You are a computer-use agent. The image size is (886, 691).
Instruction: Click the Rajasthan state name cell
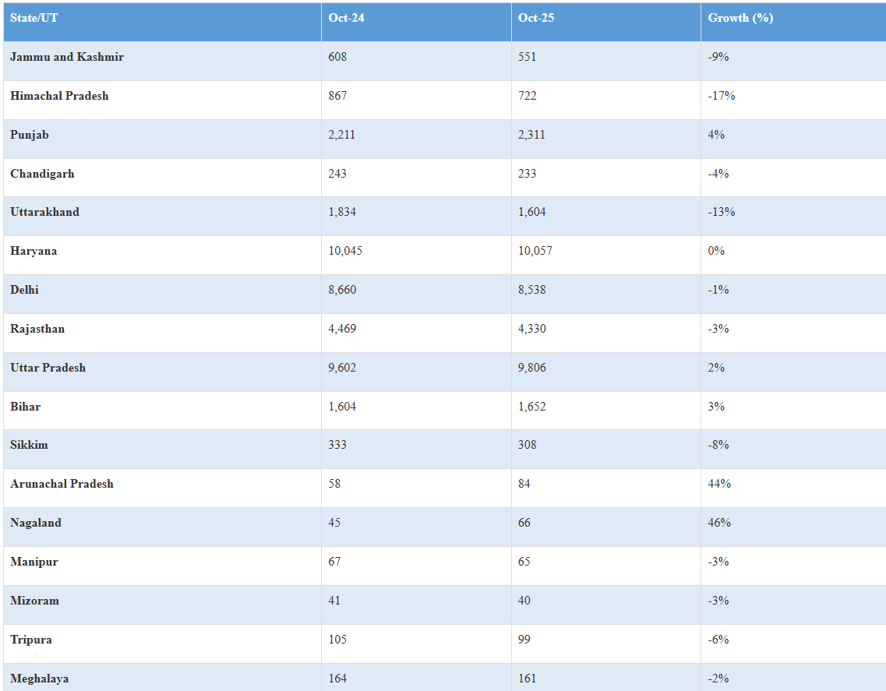pyautogui.click(x=37, y=329)
